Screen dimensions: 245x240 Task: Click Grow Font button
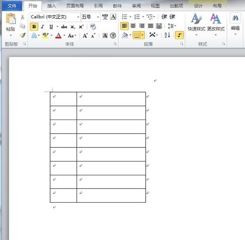85,35
